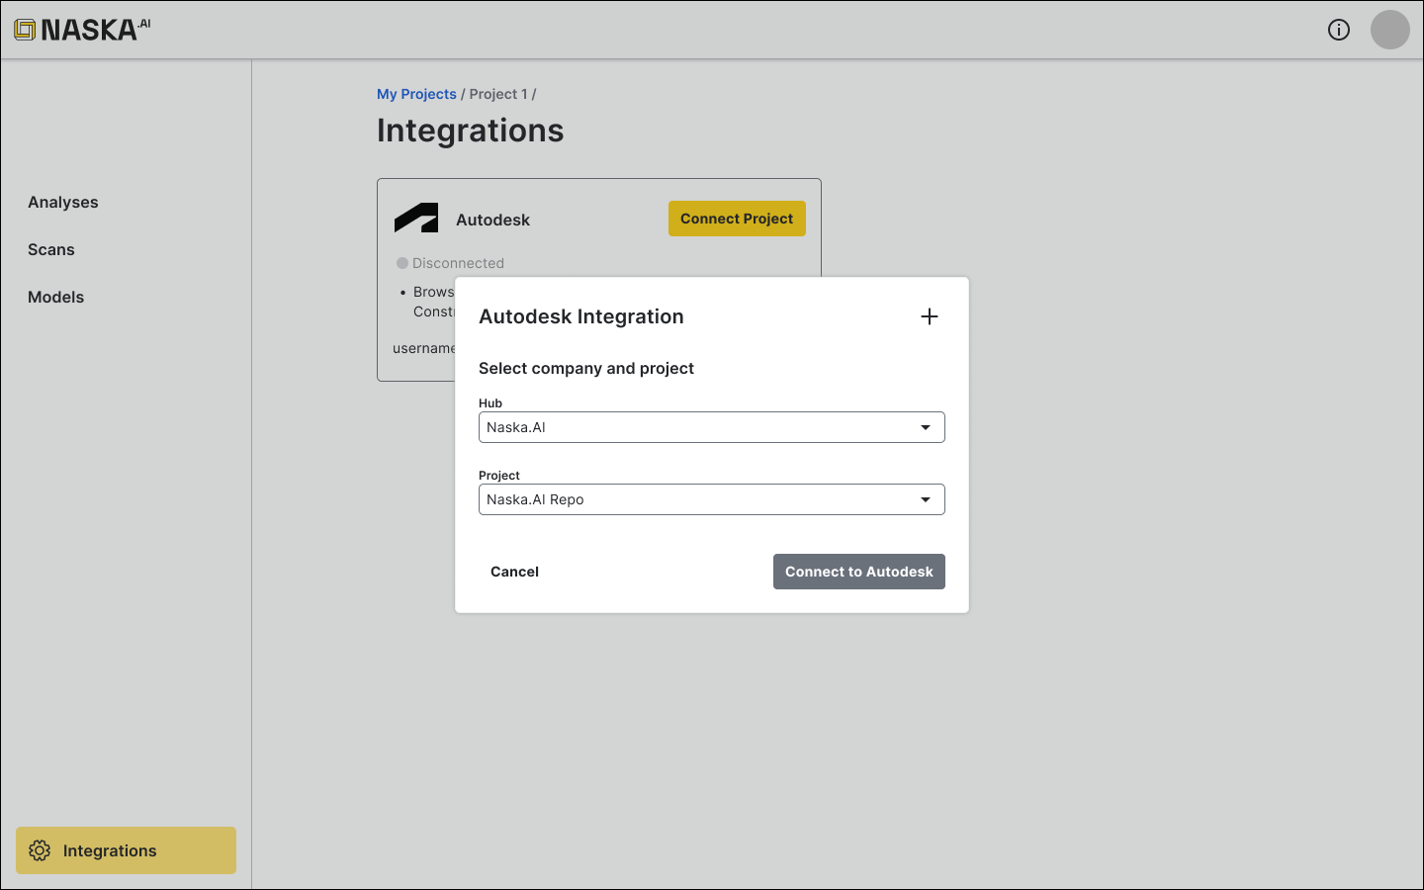Open Scans in the sidebar
This screenshot has width=1424, height=890.
click(51, 249)
